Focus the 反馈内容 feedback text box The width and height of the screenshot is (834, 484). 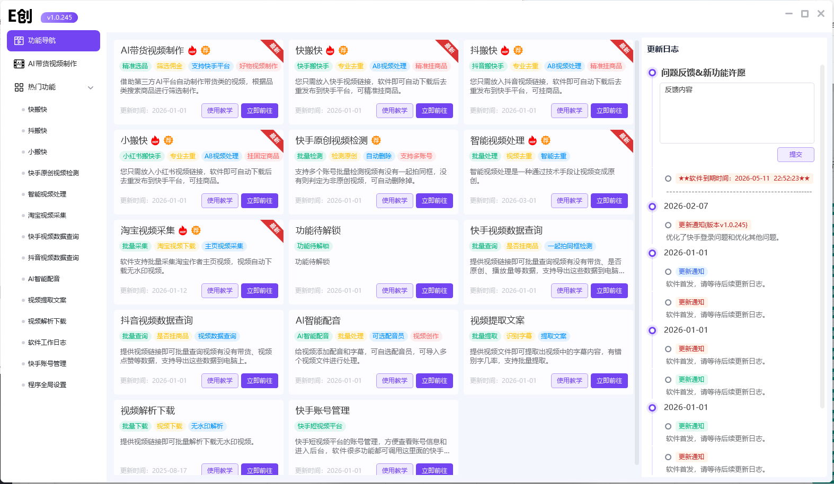737,113
